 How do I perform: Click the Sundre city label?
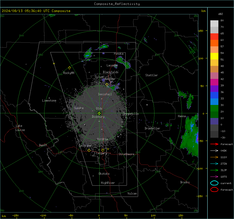[x=79, y=108]
